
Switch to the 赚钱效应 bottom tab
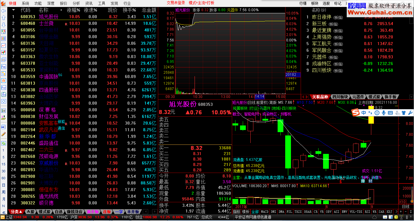tap(75, 212)
